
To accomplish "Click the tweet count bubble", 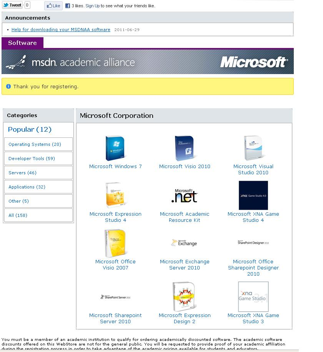I will coord(27,5).
